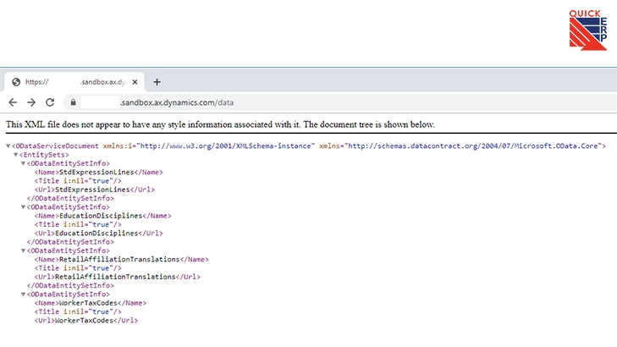Click the Name element WorkerTaxCodes
Viewport: 617px width, 347px height.
[90, 303]
